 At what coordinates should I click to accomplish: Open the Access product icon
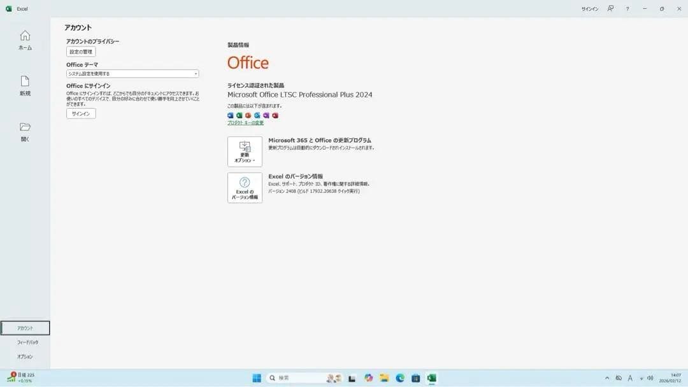(275, 115)
